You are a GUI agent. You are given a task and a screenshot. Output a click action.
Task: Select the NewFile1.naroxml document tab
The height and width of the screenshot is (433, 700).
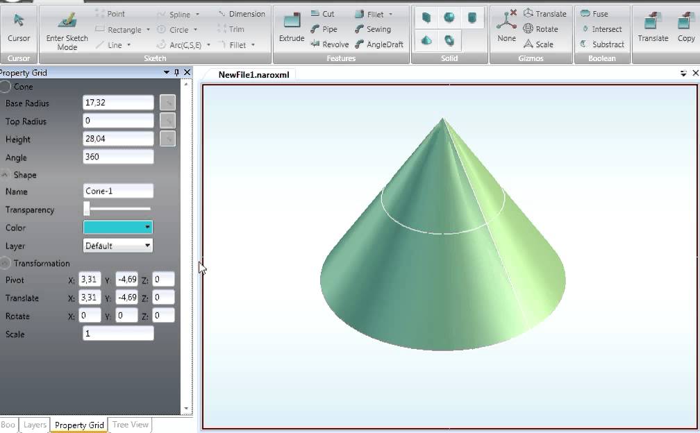(x=253, y=74)
